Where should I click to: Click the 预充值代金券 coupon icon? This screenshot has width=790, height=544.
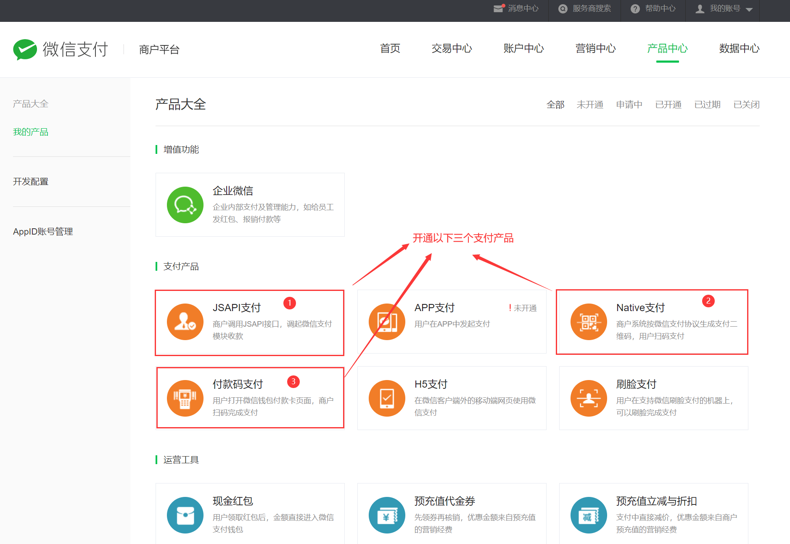[x=387, y=515]
